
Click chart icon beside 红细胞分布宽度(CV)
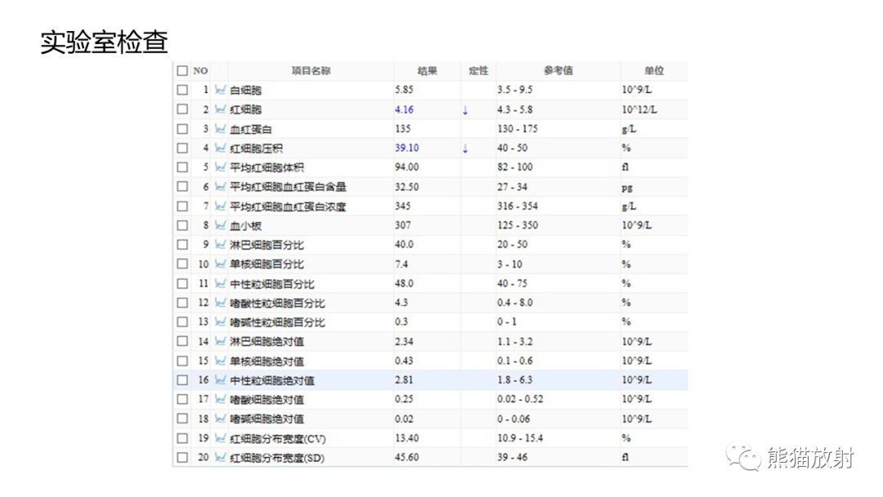220,438
